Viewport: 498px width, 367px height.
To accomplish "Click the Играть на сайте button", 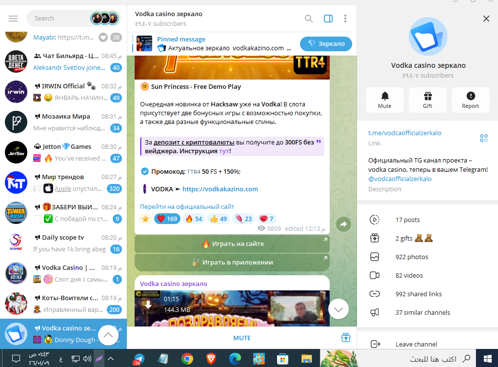I will [232, 244].
